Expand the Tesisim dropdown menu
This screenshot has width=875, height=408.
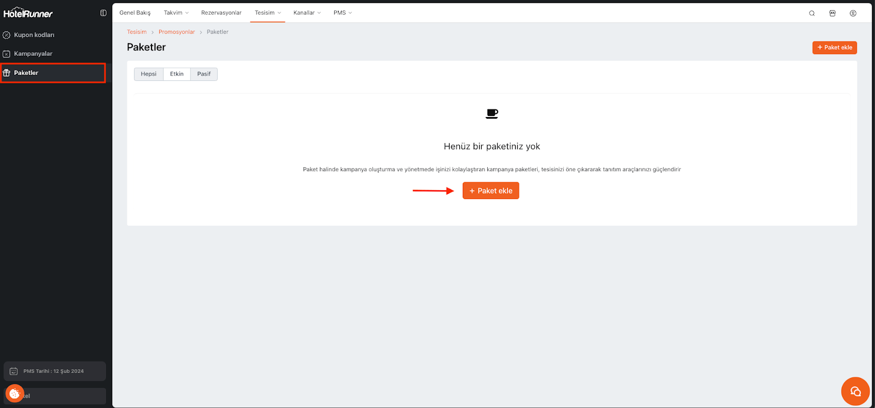click(267, 13)
